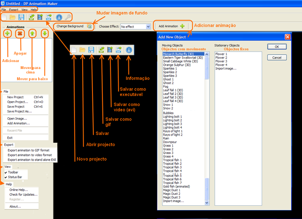
Task: Open Export in the top menu bar
Action: tap(14, 9)
